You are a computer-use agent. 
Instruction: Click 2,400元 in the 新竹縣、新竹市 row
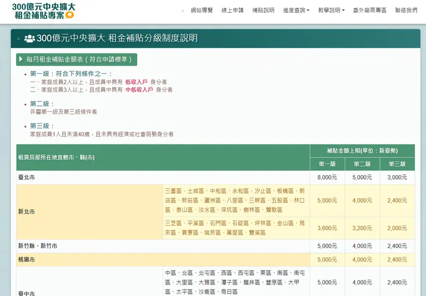pos(397,246)
